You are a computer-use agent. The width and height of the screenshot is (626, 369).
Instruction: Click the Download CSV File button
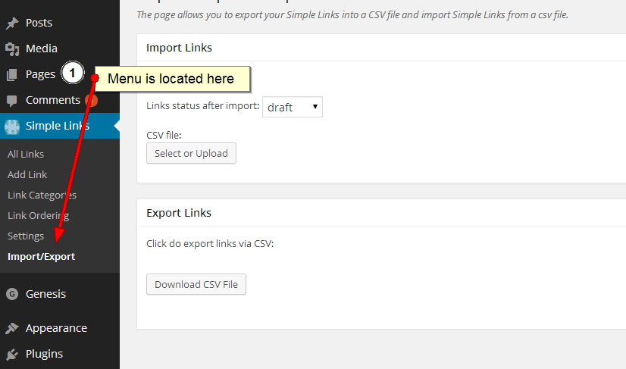196,284
